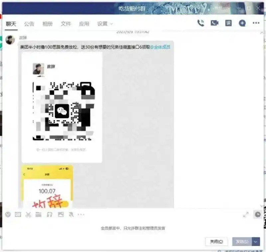Open the GIF selector
Viewport: 266px width, 252px height.
pyautogui.click(x=17, y=215)
